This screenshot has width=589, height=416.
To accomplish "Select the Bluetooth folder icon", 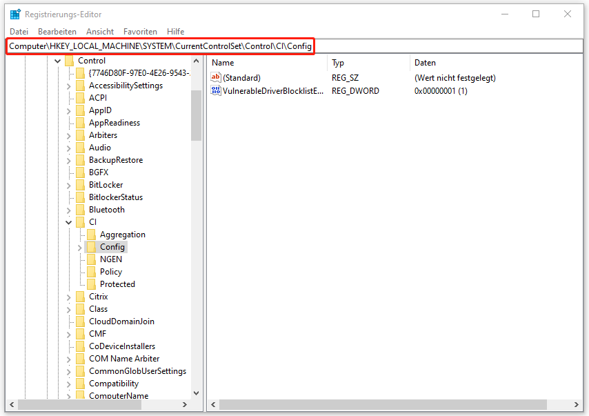I will tap(80, 210).
